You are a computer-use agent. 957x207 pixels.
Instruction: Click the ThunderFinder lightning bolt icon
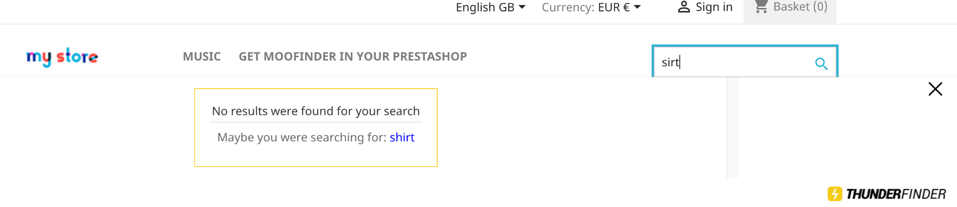pos(835,194)
